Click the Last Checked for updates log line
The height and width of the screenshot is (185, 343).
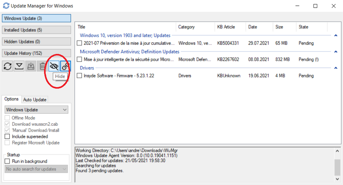pyautogui.click(x=120, y=161)
